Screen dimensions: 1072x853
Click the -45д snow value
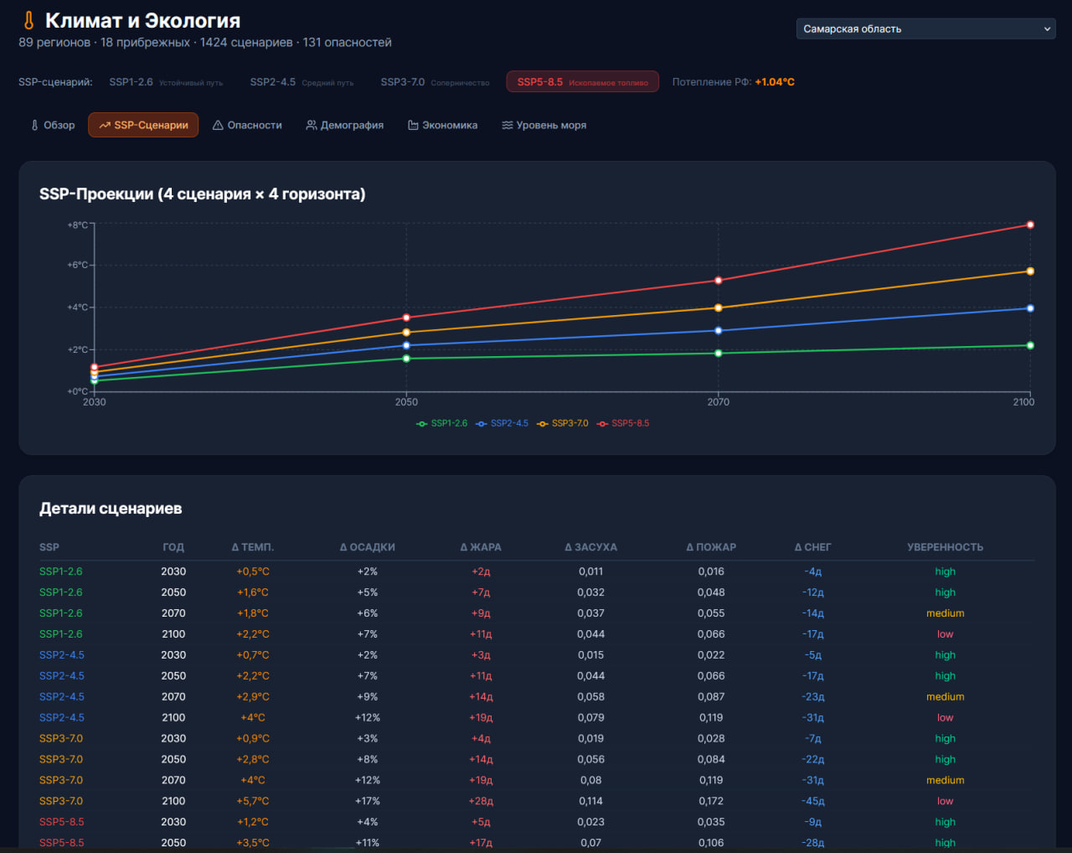[x=813, y=801]
